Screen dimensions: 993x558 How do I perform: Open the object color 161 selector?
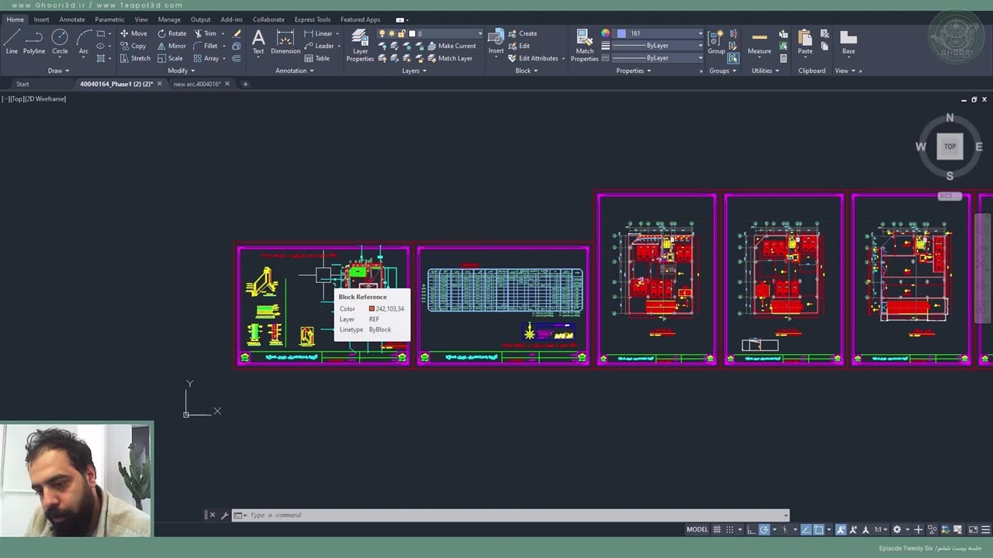pyautogui.click(x=660, y=33)
